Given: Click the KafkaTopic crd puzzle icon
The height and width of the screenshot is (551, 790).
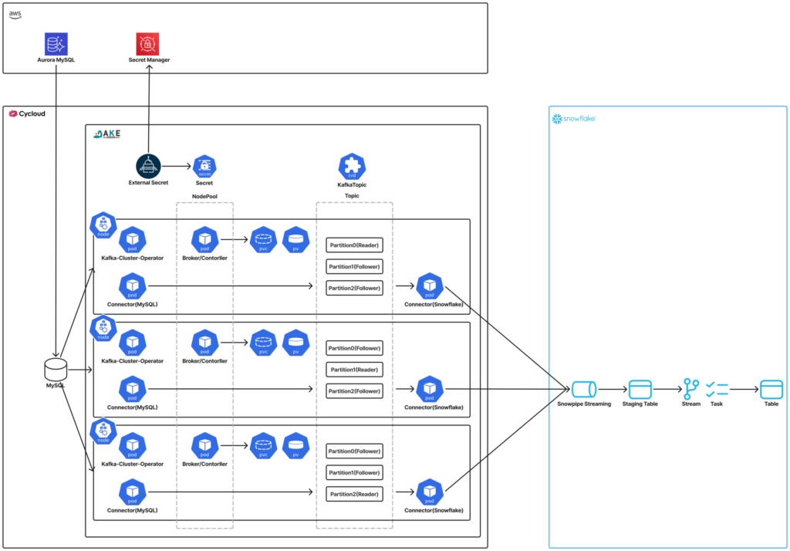Looking at the screenshot, I should tap(352, 165).
